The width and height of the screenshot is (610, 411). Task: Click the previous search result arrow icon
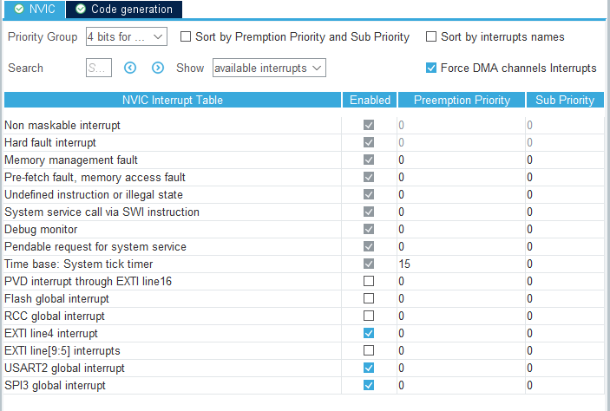[x=131, y=68]
